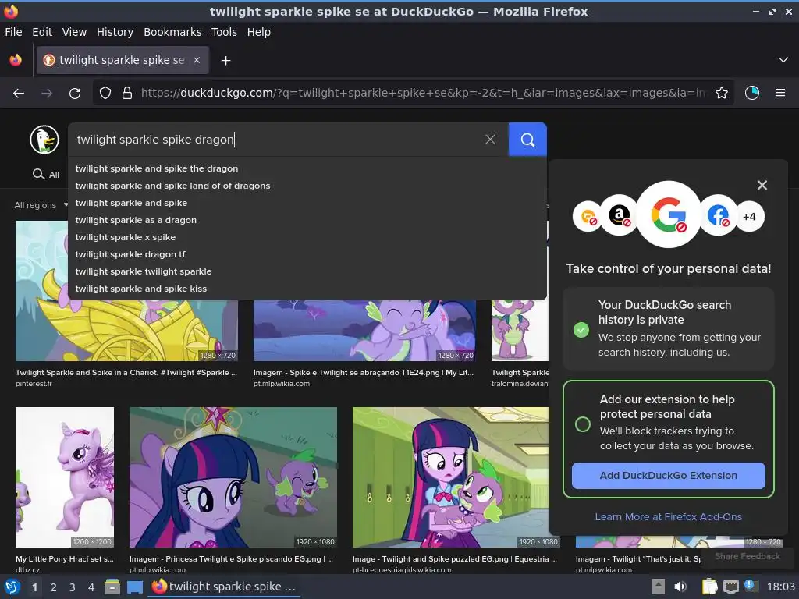Open the Princesa Twilight e Spike piscando image
Screen dimensions: 799x599
(x=233, y=477)
